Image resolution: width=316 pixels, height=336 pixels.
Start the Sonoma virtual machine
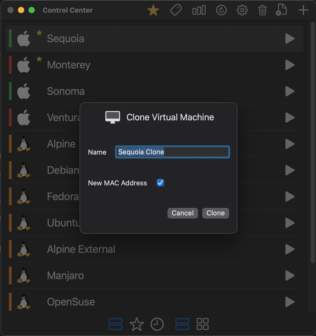click(x=290, y=91)
